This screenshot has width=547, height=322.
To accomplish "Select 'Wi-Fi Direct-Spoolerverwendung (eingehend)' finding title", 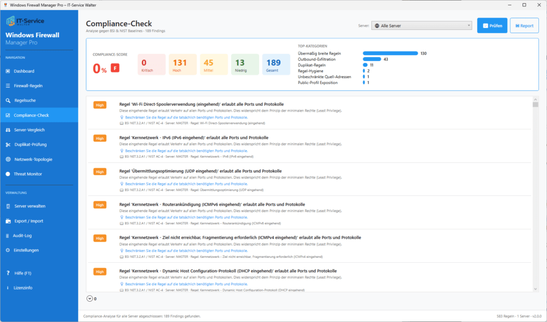I will (x=201, y=104).
